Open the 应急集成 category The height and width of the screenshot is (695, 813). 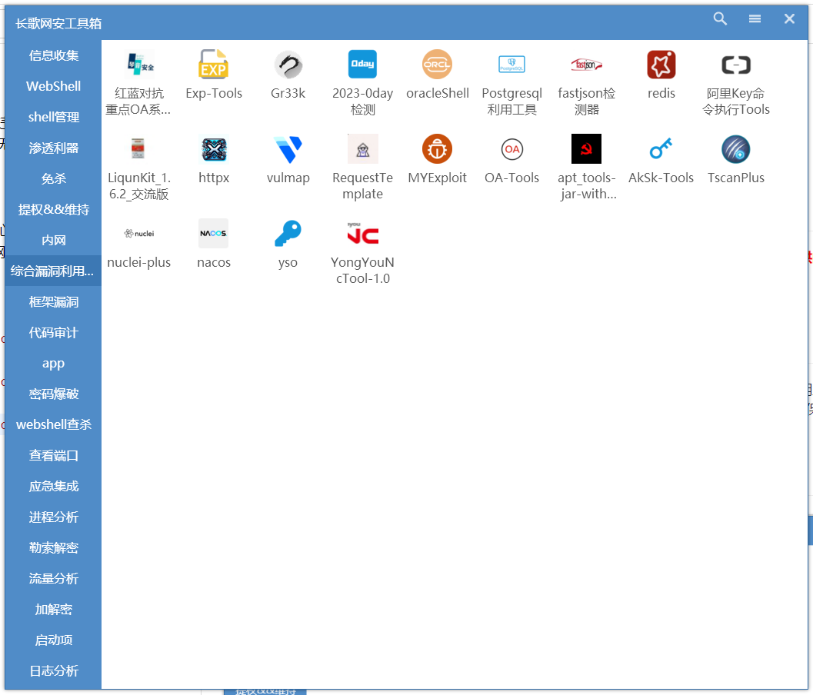(x=53, y=486)
